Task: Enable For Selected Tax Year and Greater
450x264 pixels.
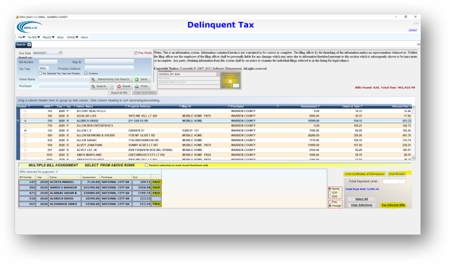Action: [40, 74]
